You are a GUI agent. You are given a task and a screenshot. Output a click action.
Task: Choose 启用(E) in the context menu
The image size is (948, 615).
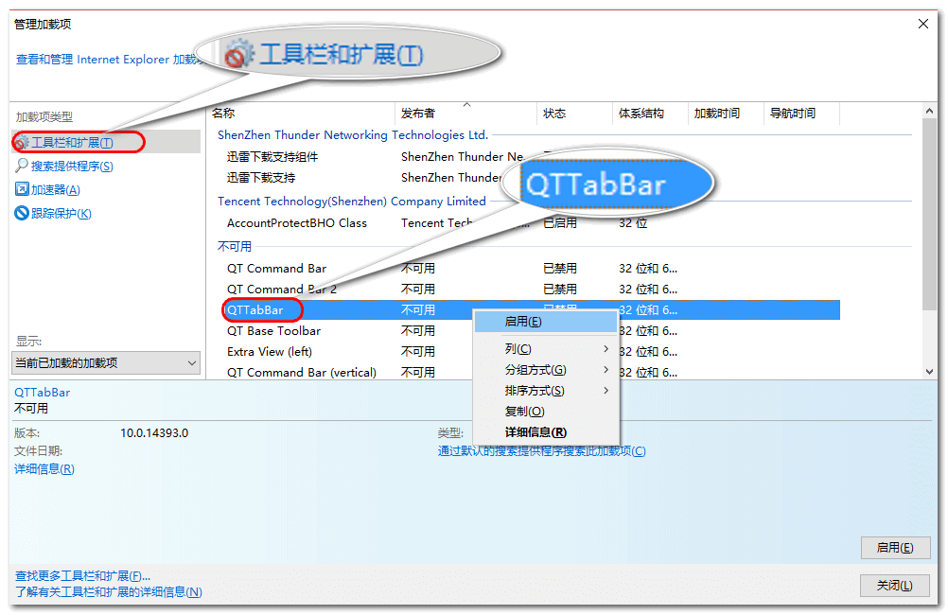click(546, 322)
